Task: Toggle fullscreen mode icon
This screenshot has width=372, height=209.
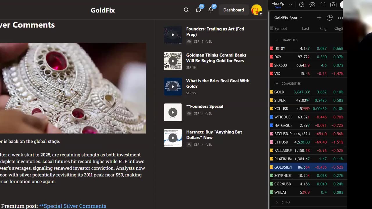Action: coord(323,5)
